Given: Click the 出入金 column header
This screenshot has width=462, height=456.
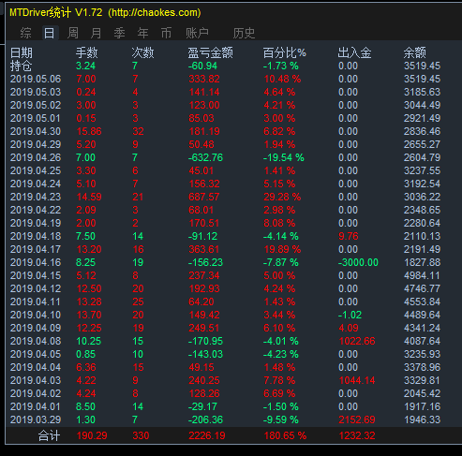Looking at the screenshot, I should click(x=354, y=52).
